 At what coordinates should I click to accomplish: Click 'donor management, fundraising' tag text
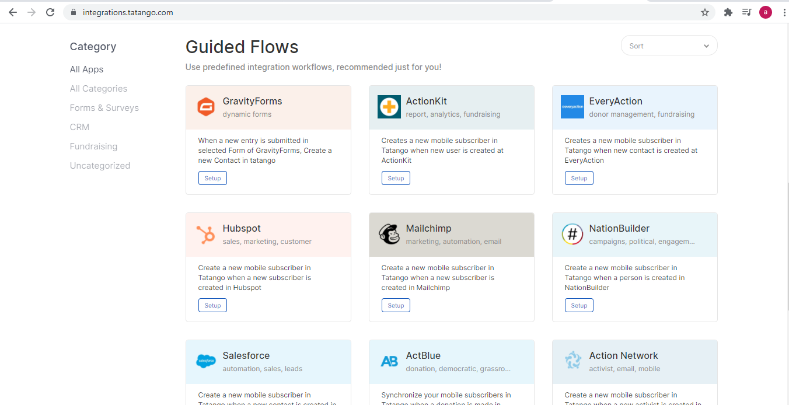pos(642,114)
